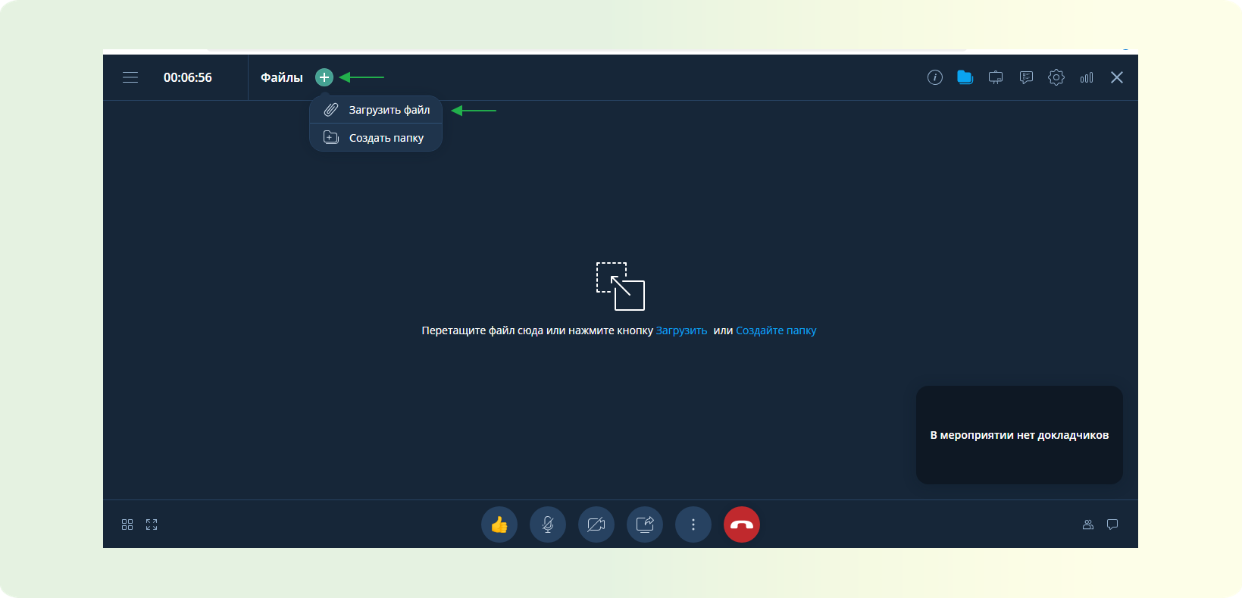Click the Создайте папку link

click(776, 330)
